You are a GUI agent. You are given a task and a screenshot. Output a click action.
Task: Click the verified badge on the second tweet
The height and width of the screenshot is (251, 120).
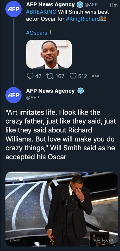coord(81,91)
